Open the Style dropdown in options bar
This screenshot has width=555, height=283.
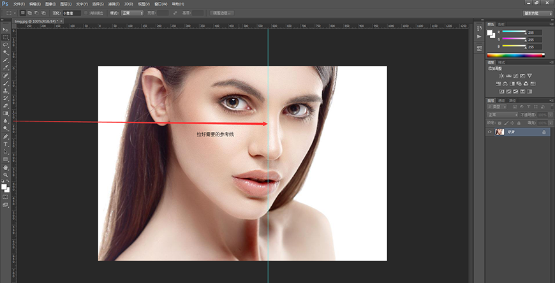[x=132, y=13]
